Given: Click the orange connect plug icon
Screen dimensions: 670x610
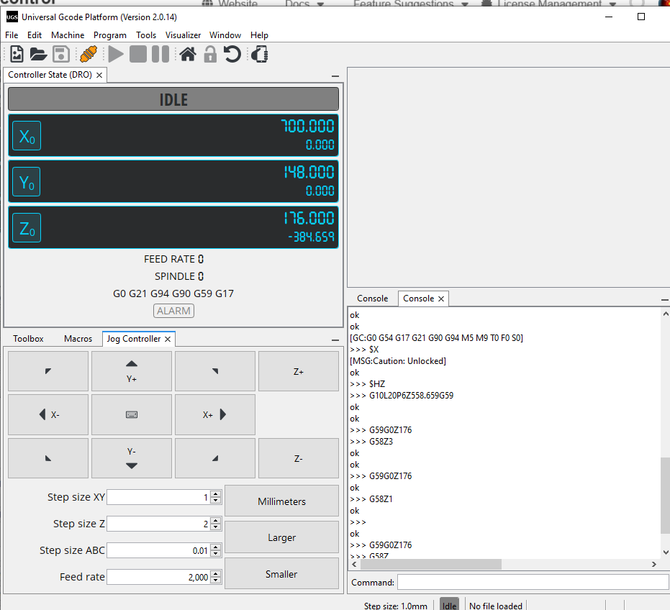Looking at the screenshot, I should click(x=89, y=54).
